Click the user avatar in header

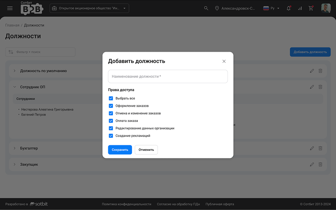[325, 8]
